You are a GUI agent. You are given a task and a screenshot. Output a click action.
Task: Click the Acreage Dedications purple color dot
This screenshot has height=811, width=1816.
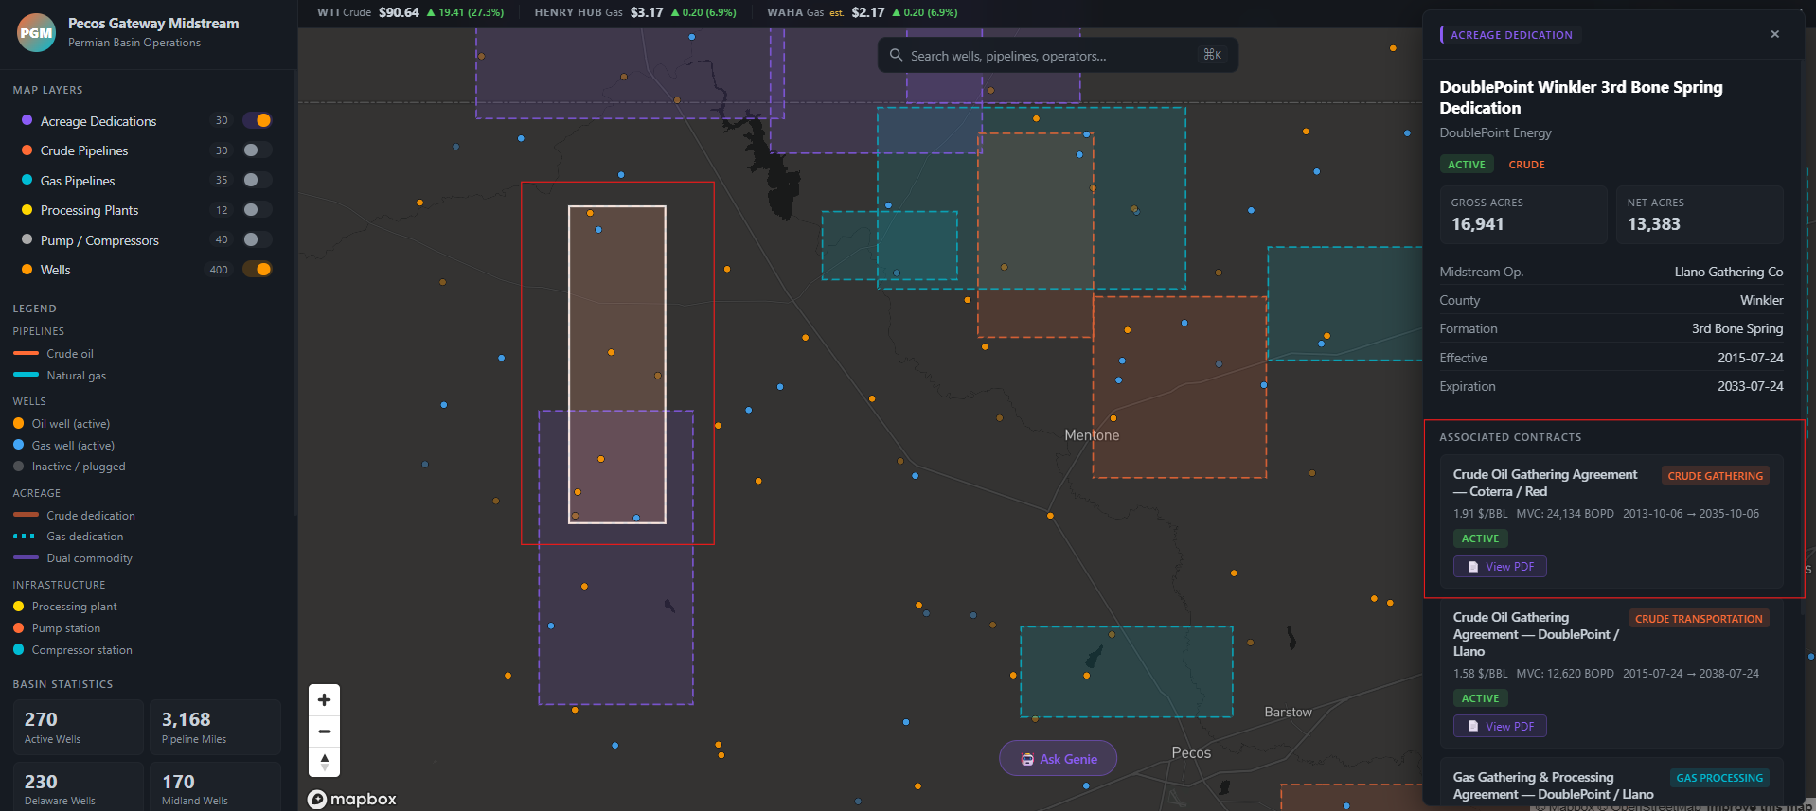coord(27,121)
